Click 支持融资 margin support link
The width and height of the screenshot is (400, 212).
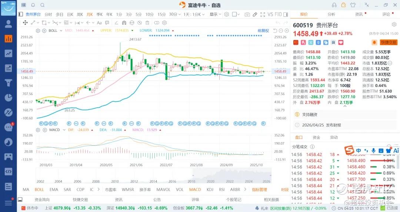[309, 114]
